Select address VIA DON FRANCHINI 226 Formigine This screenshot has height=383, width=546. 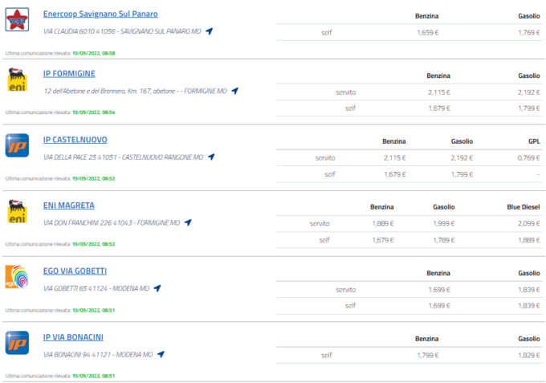(112, 223)
